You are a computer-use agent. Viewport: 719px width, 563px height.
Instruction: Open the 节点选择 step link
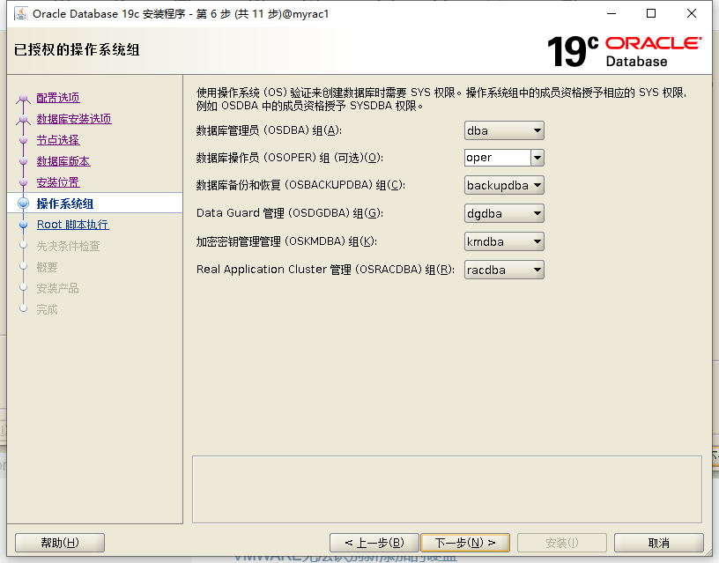click(x=58, y=140)
